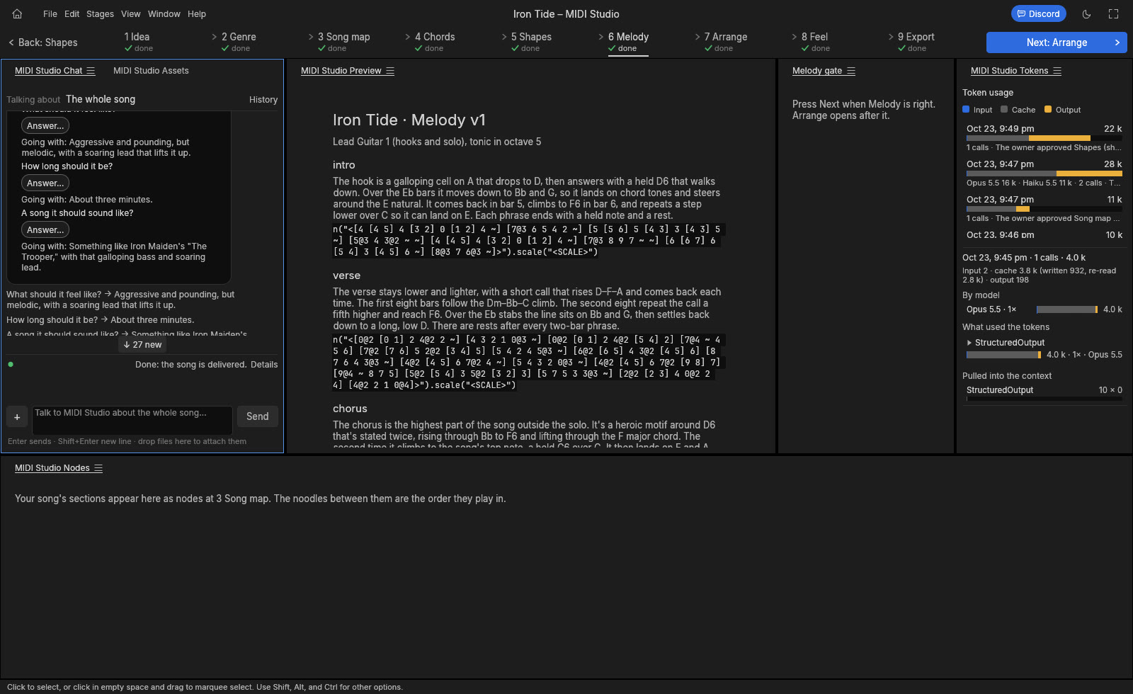Focus the chat message input field
The height and width of the screenshot is (694, 1133).
coord(132,420)
